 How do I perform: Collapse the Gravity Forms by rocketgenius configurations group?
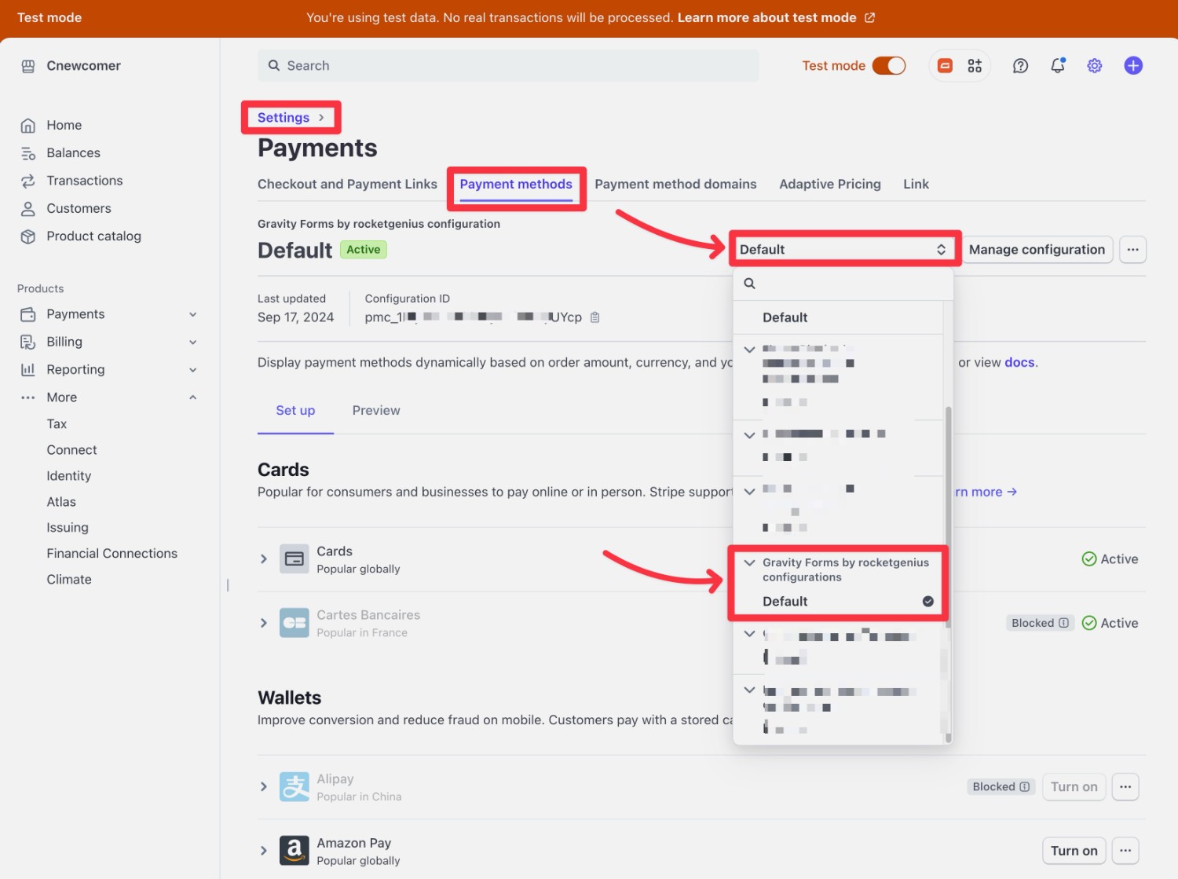coord(749,562)
